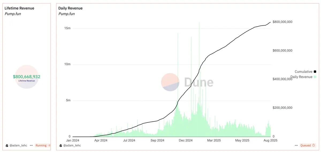Screen dimensions: 321x152
Task: Click the Queued stopwatch icon
Action: click(x=314, y=145)
